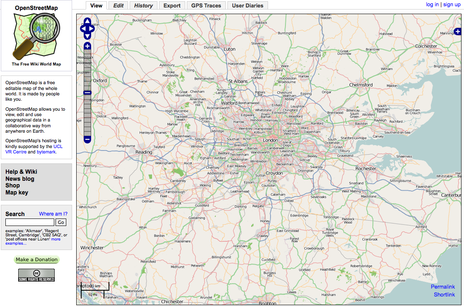Open the Permalink for this map view

point(442,287)
